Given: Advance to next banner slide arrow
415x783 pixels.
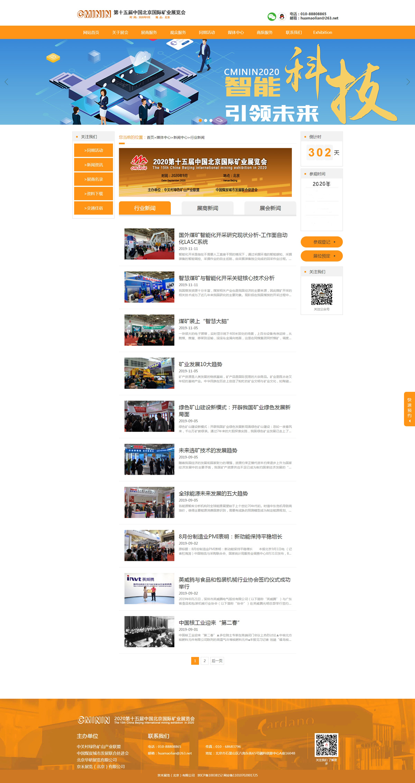Looking at the screenshot, I should 408,82.
